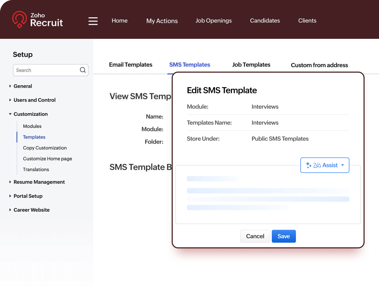Focus the Setup search field
The height and width of the screenshot is (299, 379).
coord(51,70)
